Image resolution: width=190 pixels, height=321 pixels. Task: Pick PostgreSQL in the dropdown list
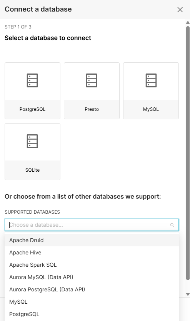(92, 314)
